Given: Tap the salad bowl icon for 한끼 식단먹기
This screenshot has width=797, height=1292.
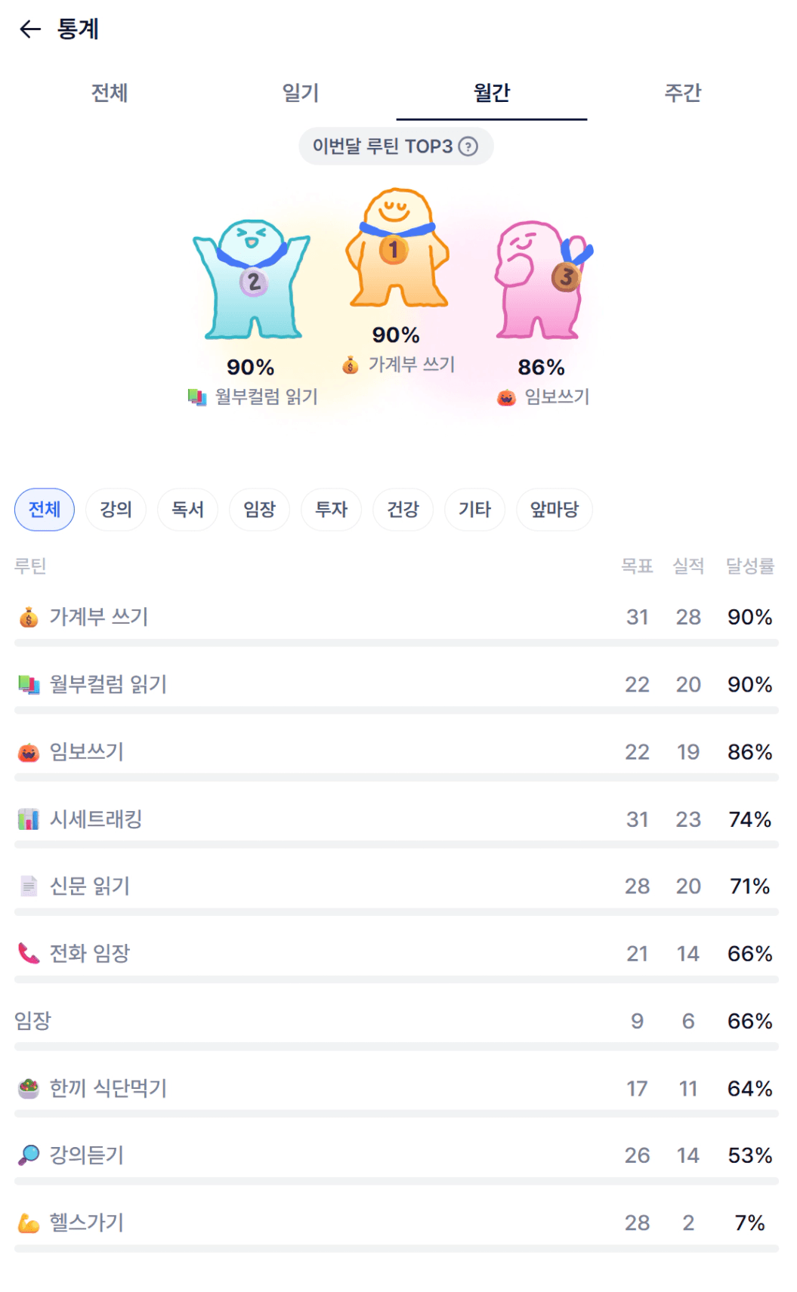Looking at the screenshot, I should [29, 1088].
